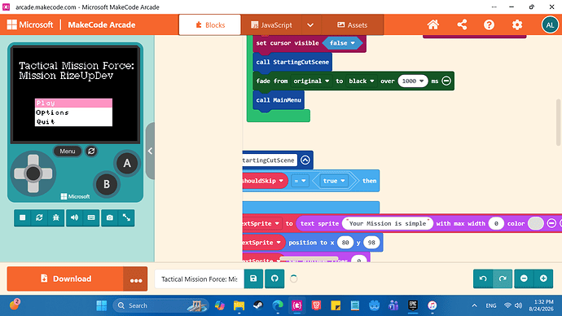Go to the Home screen icon
This screenshot has height=316, width=562.
433,24
